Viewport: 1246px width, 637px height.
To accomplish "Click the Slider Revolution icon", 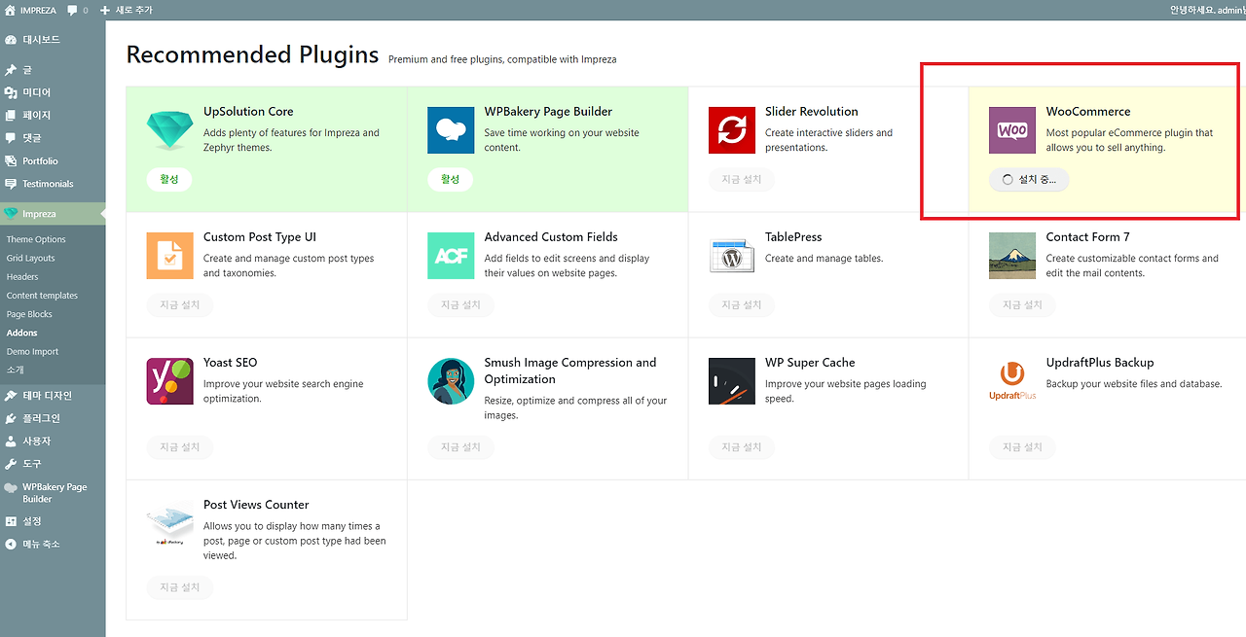I will pos(732,130).
